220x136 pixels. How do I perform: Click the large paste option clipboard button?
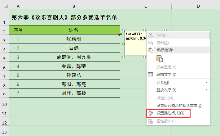[159, 58]
